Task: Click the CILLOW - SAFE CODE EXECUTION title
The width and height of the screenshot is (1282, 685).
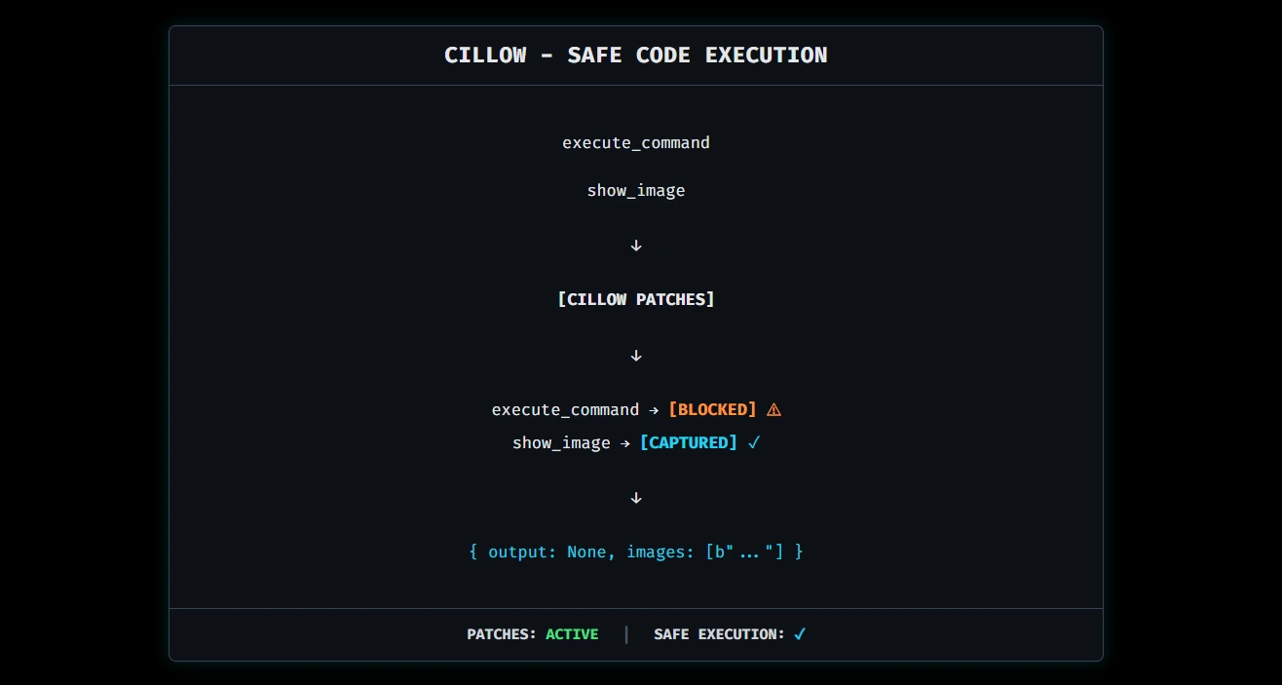Action: click(636, 56)
